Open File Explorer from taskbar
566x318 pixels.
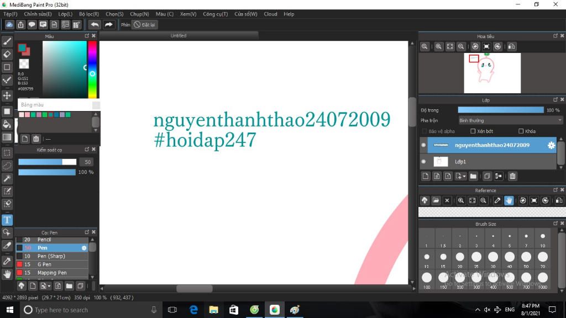pyautogui.click(x=214, y=310)
